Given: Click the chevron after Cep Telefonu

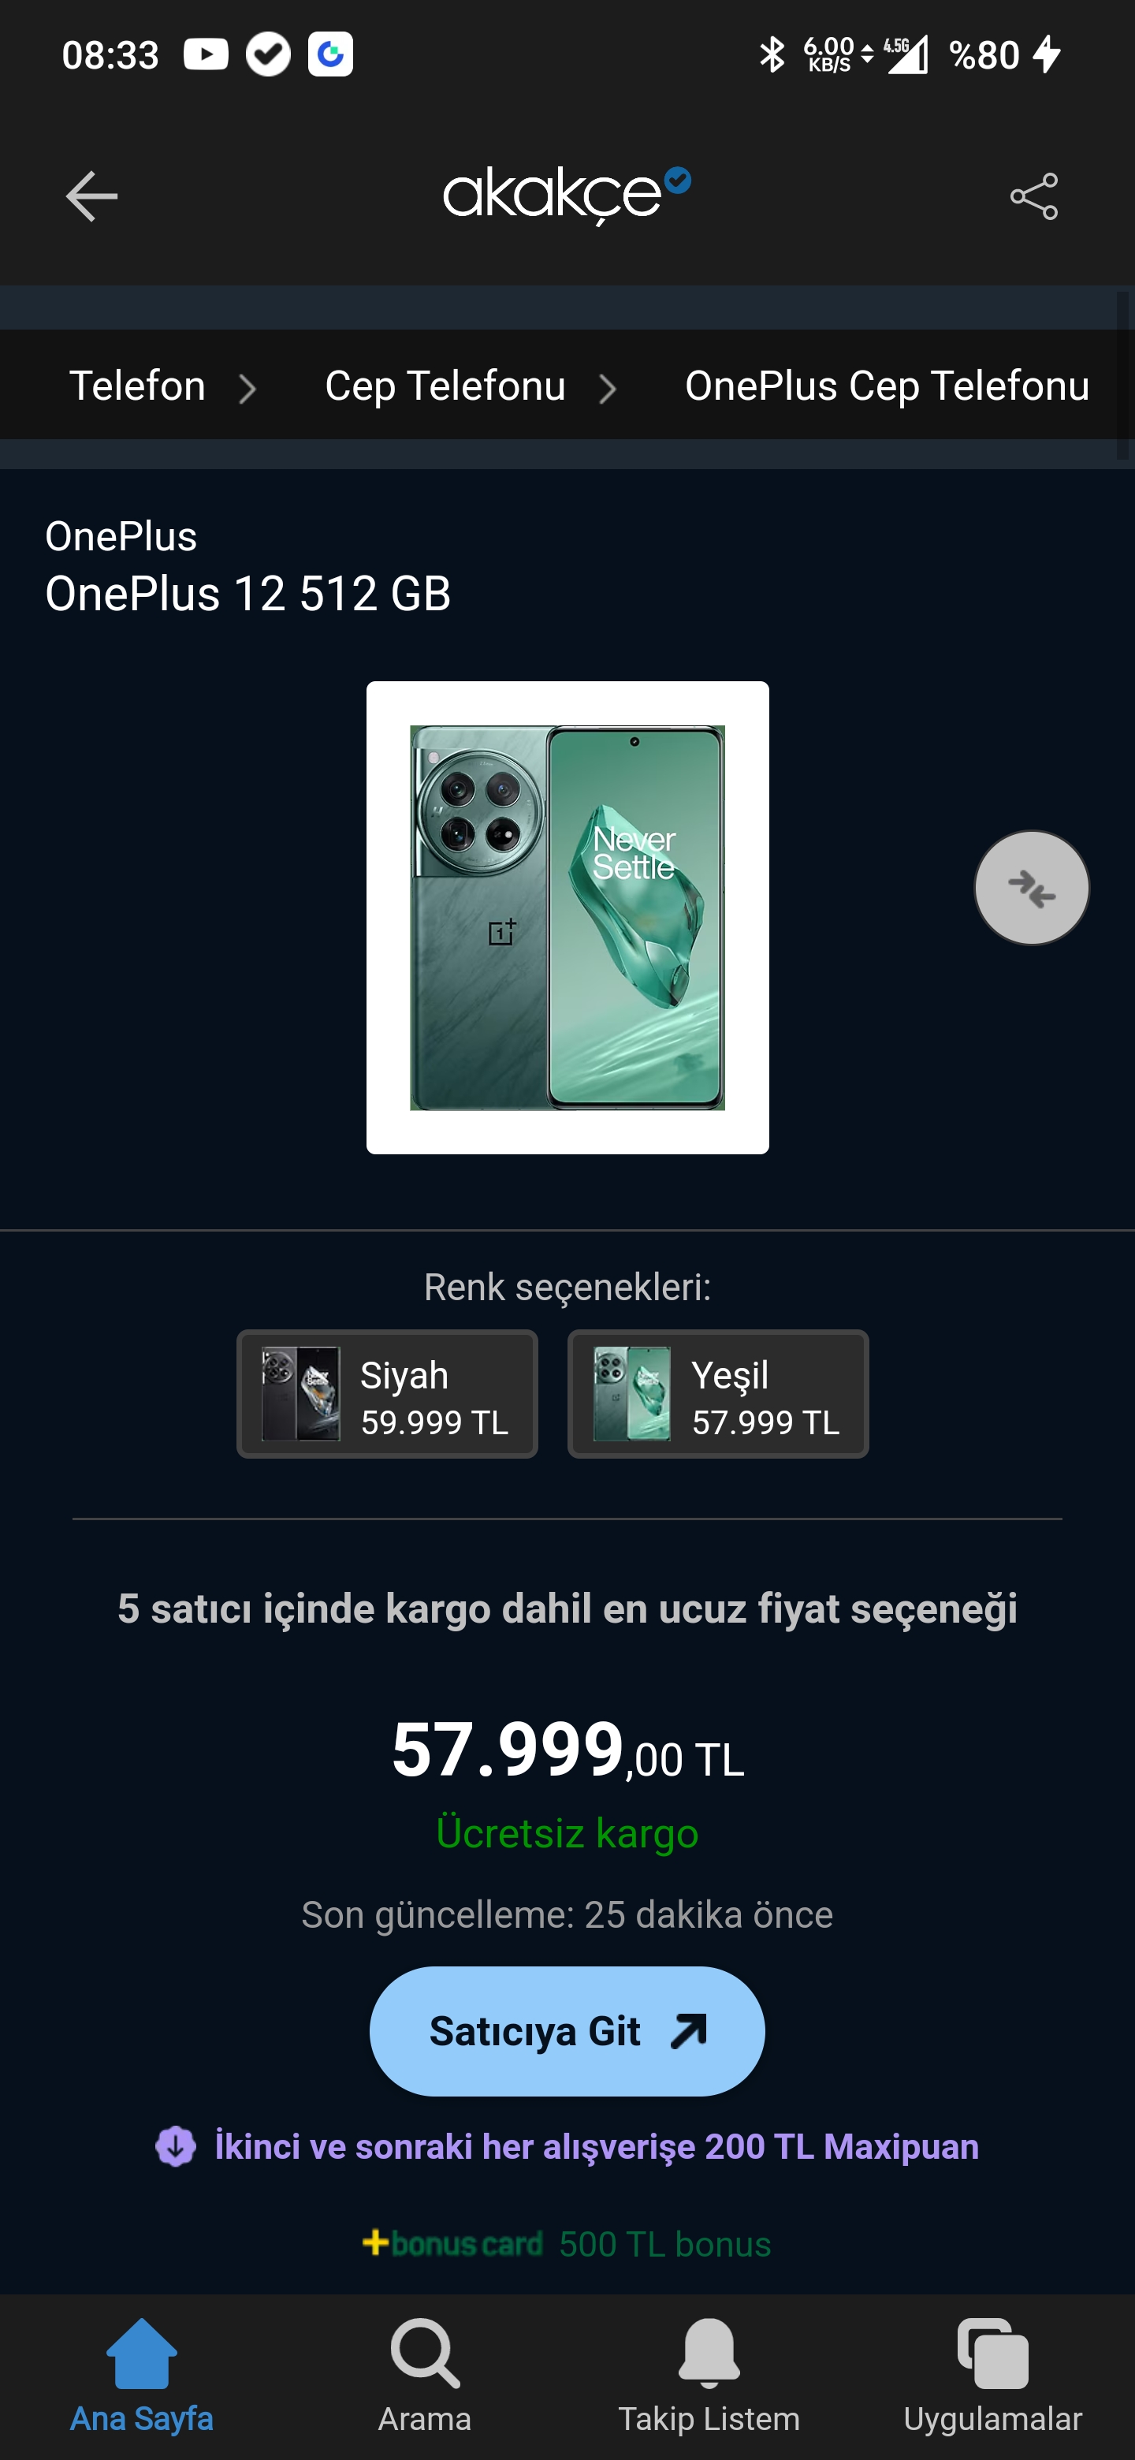Looking at the screenshot, I should [608, 389].
